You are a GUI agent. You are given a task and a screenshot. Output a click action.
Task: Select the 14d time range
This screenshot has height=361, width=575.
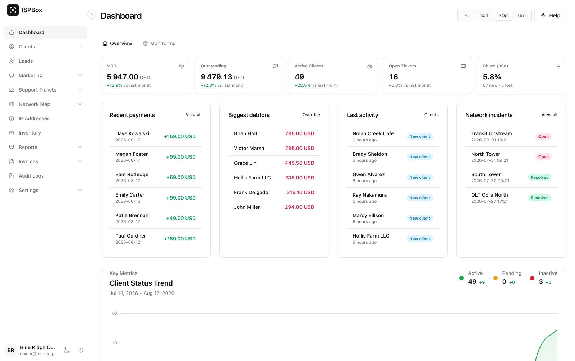[484, 15]
